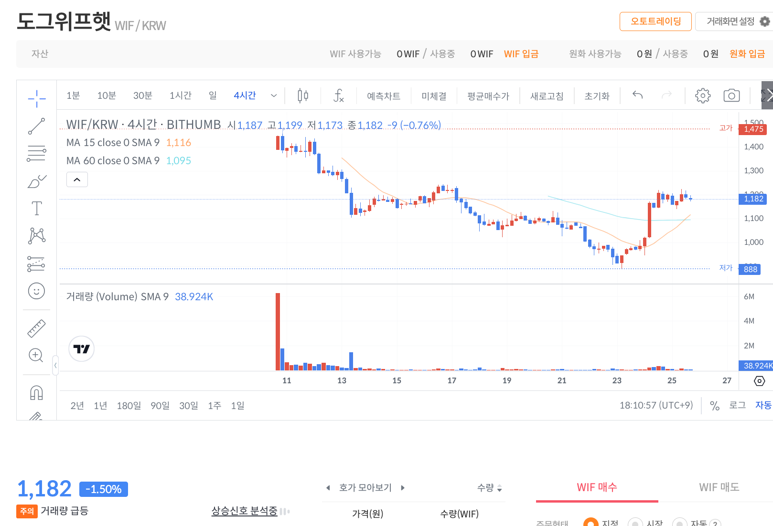This screenshot has height=526, width=773.
Task: Select the crosshair cursor tool
Action: click(37, 99)
